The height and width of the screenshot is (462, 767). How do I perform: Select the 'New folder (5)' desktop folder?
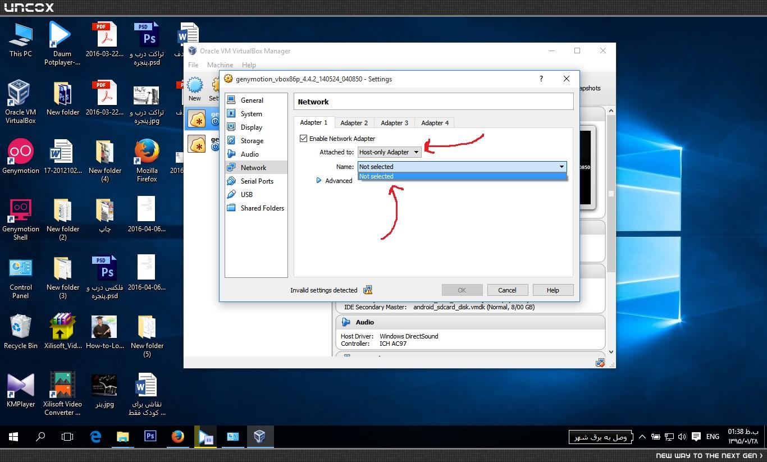(147, 336)
